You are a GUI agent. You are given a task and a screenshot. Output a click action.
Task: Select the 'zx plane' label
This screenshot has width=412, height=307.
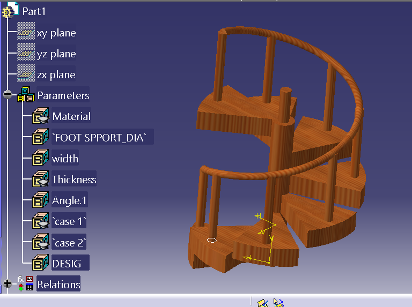[56, 75]
